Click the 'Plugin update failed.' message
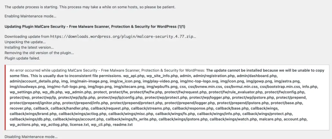 22,58
